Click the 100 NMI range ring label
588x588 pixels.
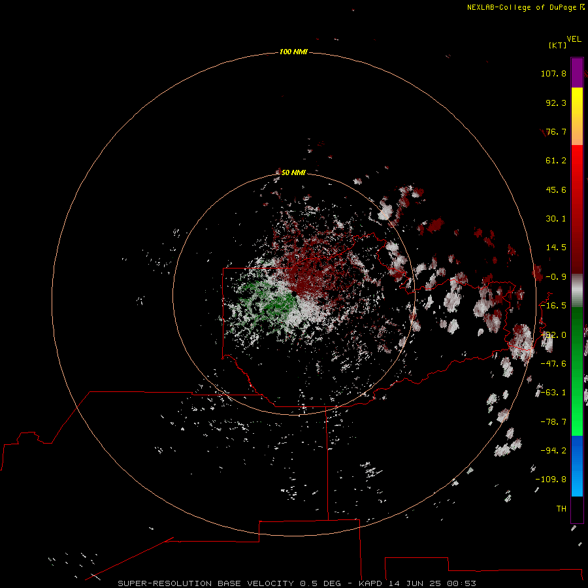[x=293, y=52]
